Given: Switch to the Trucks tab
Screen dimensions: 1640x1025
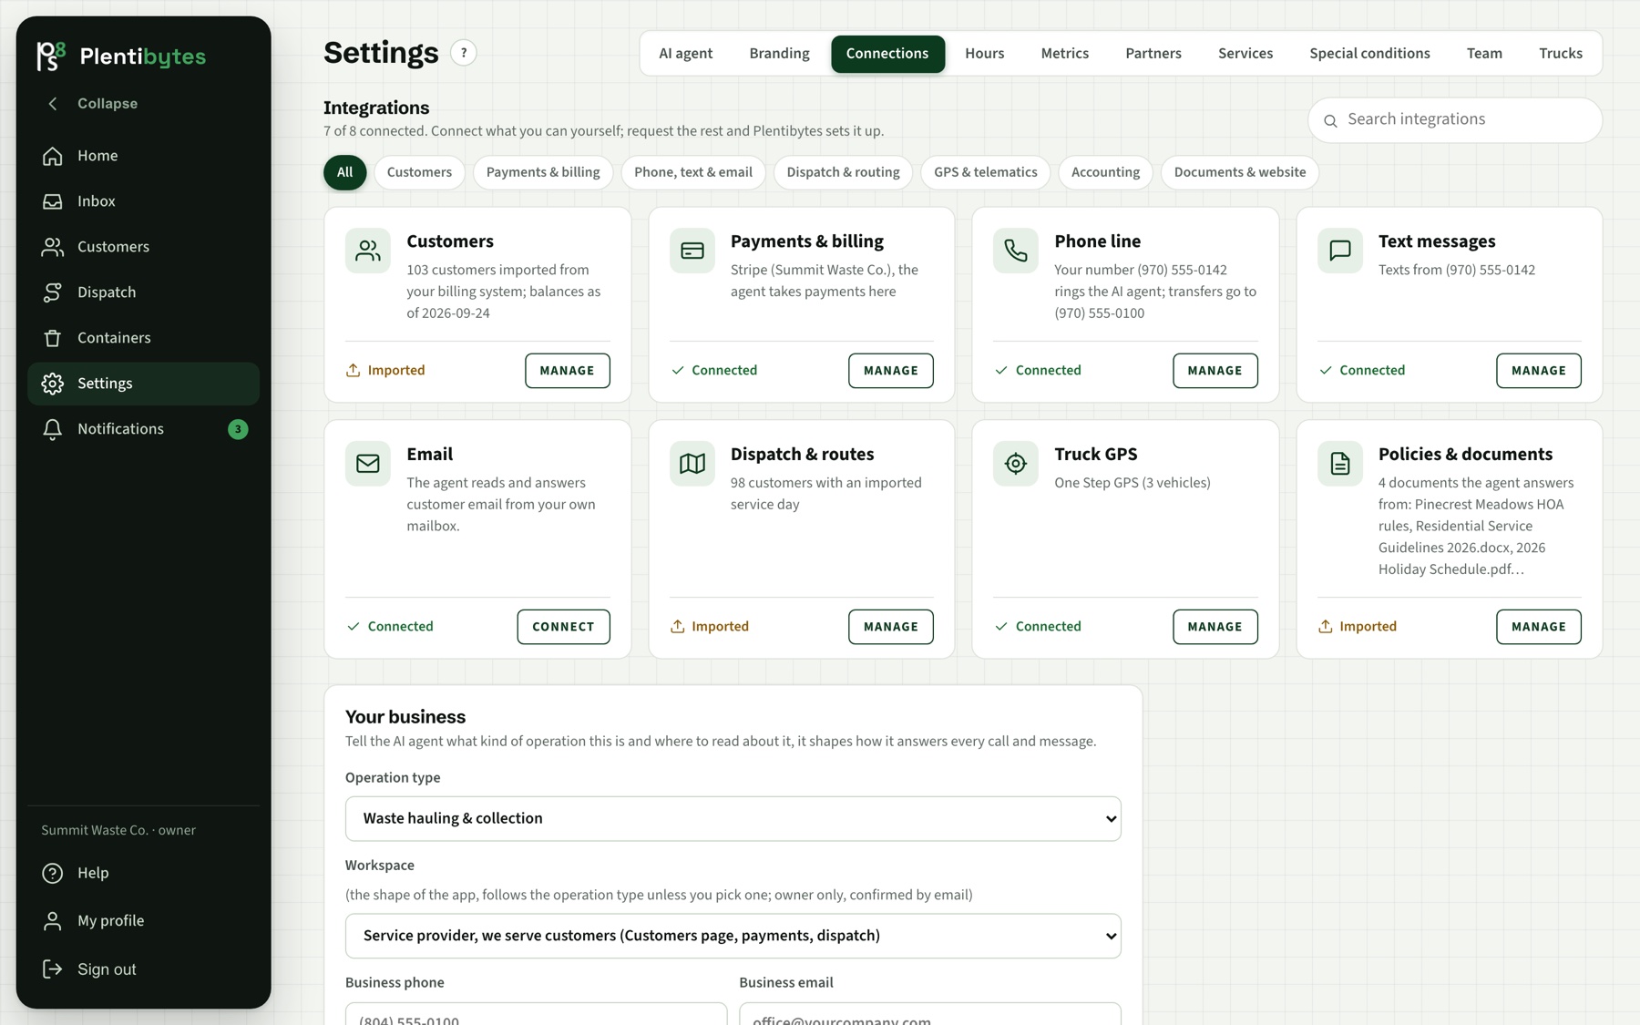Looking at the screenshot, I should (x=1561, y=54).
